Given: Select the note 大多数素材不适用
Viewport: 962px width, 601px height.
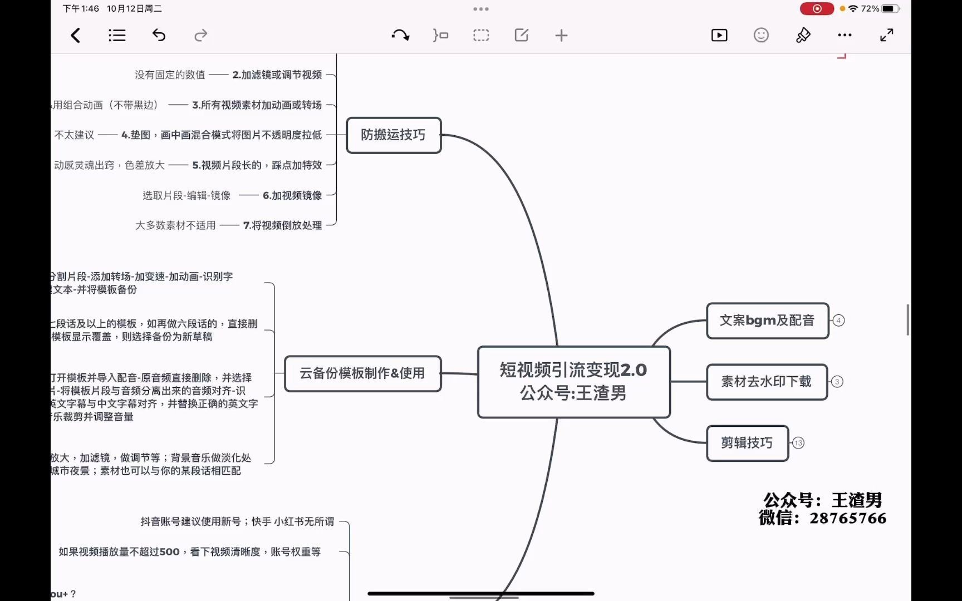Looking at the screenshot, I should coord(175,225).
